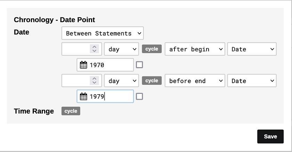Decrement the second number stepper down arrow
The image size is (292, 152).
tap(94, 83)
